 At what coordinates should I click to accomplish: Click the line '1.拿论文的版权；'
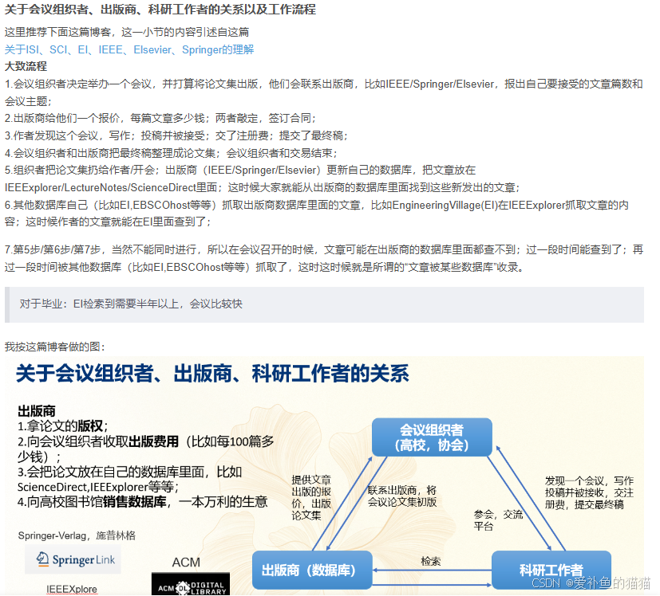[63, 426]
